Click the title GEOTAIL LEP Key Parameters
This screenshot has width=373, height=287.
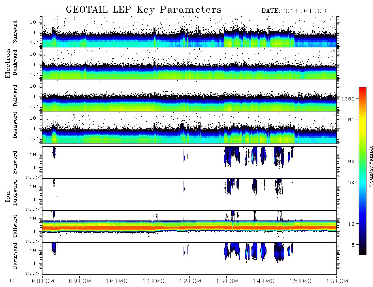(144, 10)
